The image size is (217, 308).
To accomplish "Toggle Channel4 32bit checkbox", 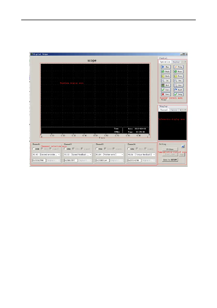I will point(137,149).
